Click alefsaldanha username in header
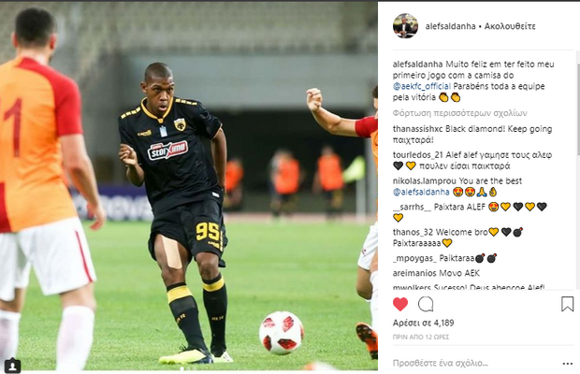Image resolution: width=580 pixels, height=374 pixels. (x=450, y=26)
